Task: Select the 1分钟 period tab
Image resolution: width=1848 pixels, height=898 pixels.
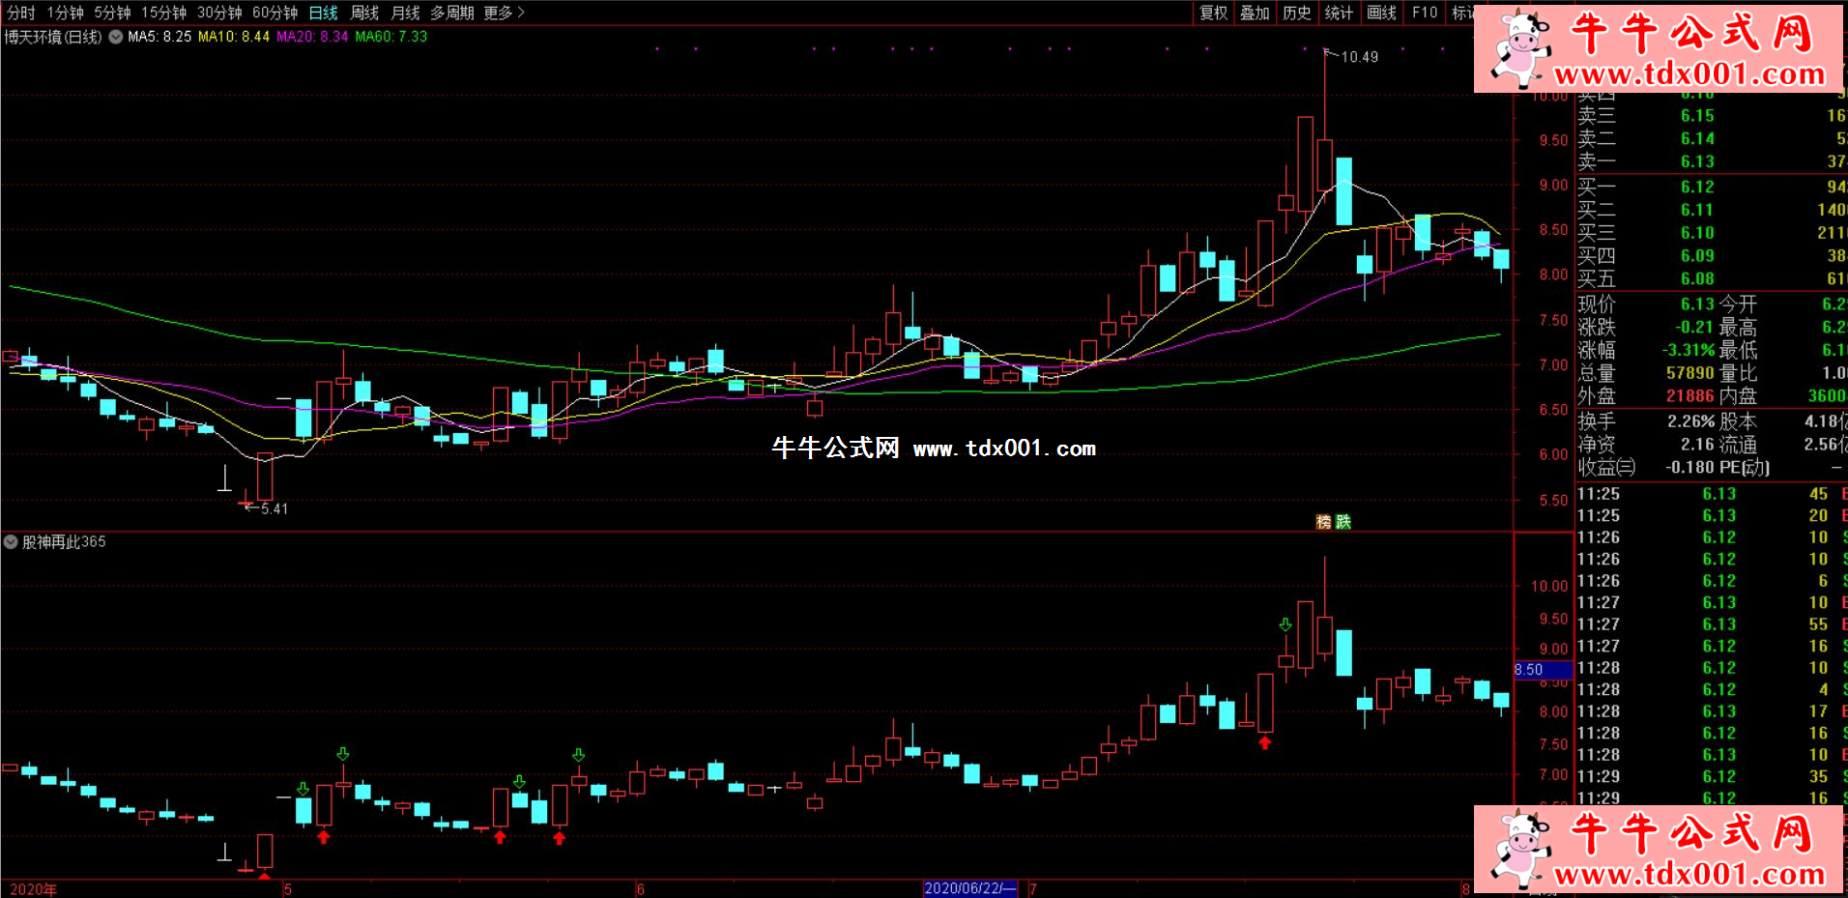Action: tap(65, 13)
